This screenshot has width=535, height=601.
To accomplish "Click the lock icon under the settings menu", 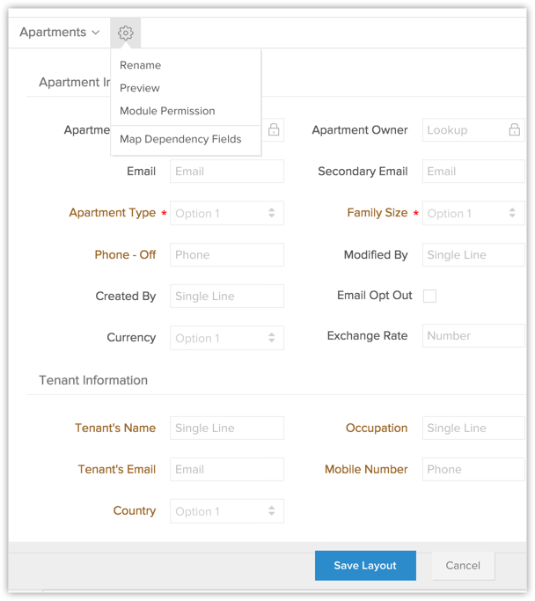I will click(x=274, y=130).
